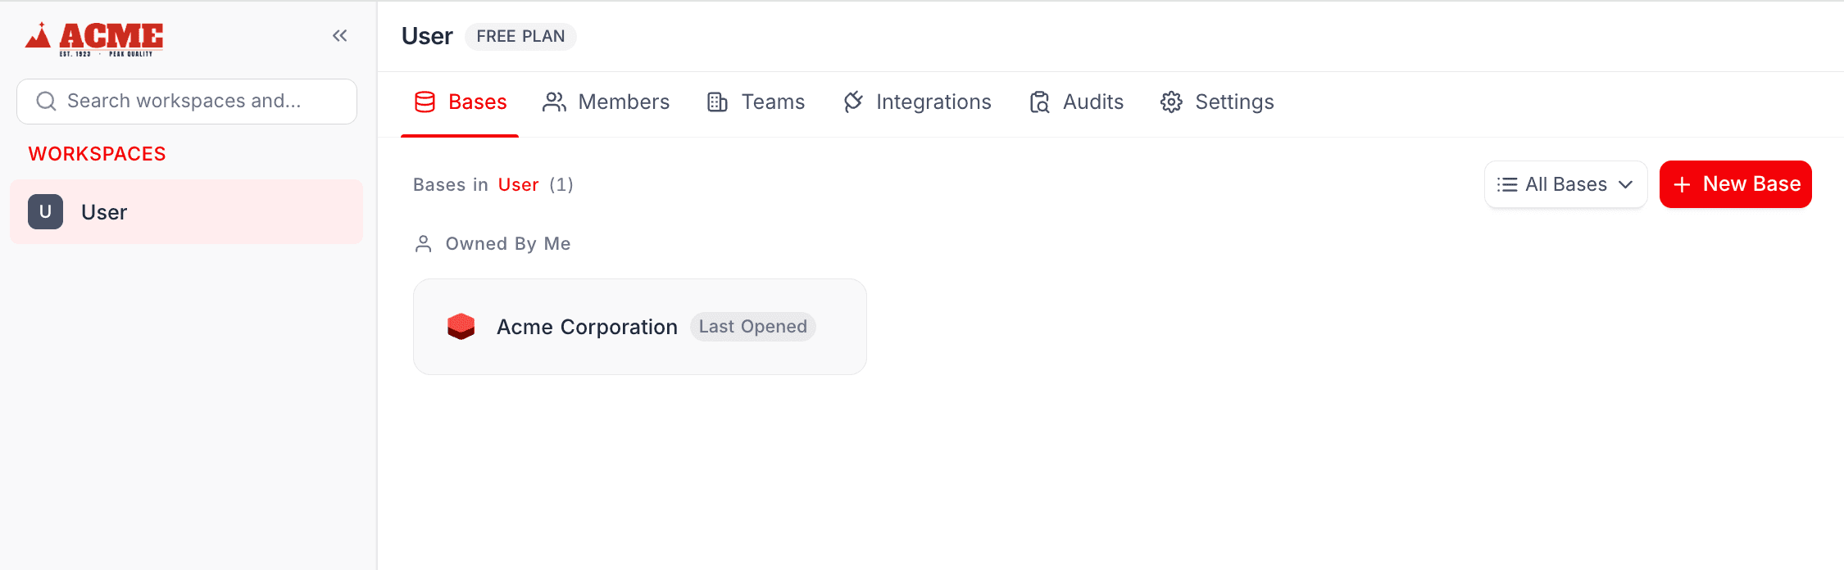The height and width of the screenshot is (570, 1844).
Task: Click the Members people icon
Action: [555, 102]
